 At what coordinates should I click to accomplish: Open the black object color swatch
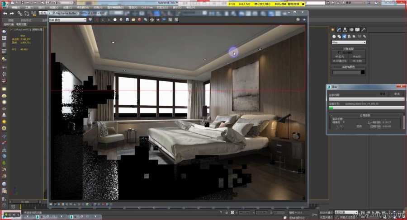click(363, 72)
